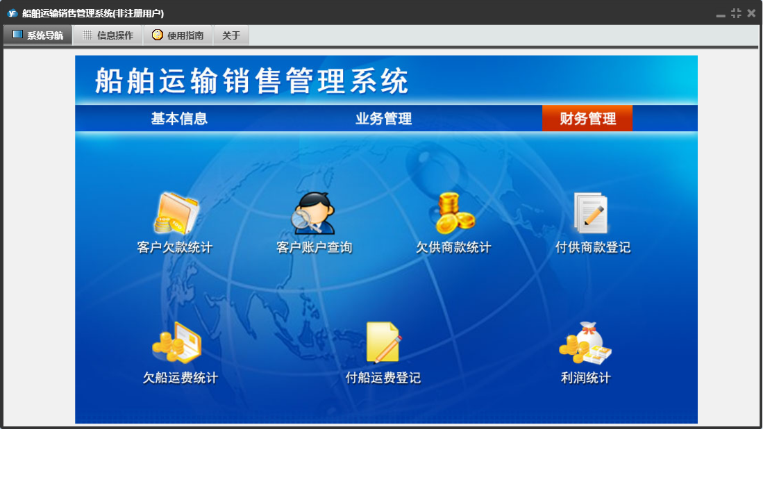
Task: Open 欠供商款统计 gold coins icon
Action: pyautogui.click(x=453, y=214)
